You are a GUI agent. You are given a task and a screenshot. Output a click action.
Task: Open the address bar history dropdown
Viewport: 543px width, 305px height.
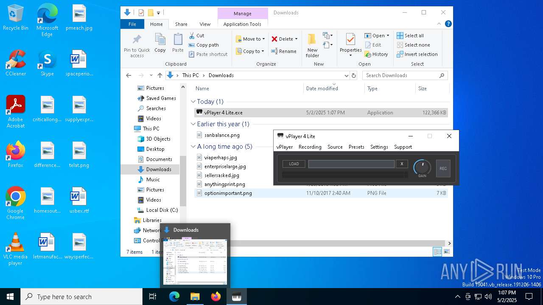[346, 75]
